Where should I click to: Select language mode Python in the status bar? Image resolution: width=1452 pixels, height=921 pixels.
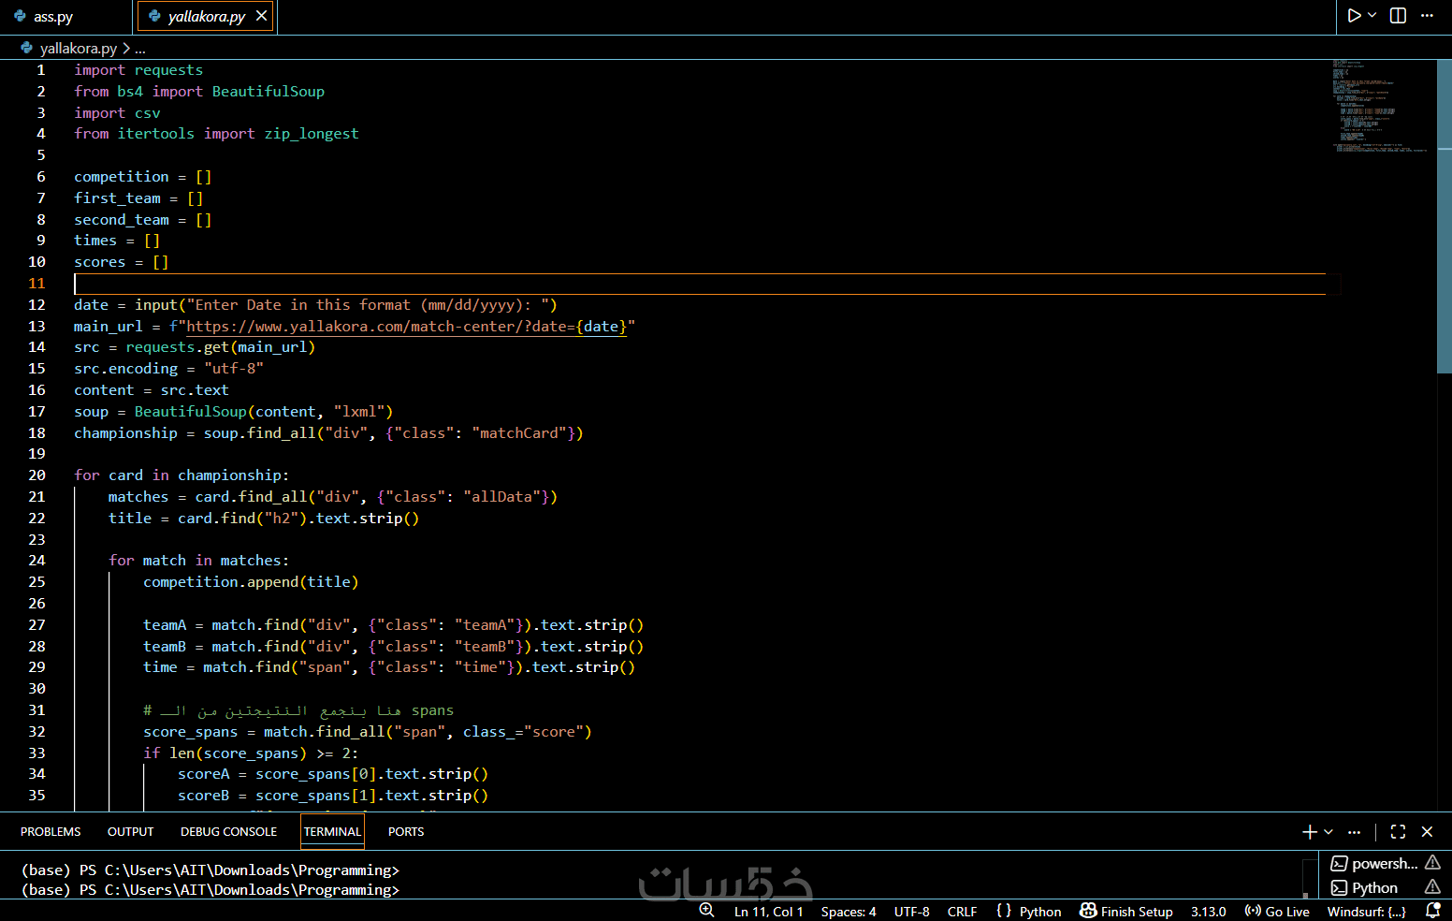click(1040, 912)
